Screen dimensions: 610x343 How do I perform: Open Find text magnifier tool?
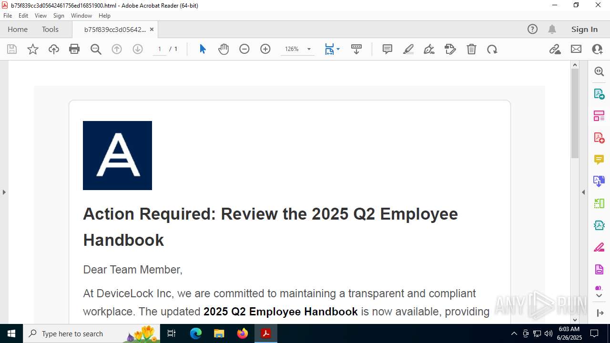click(x=96, y=49)
